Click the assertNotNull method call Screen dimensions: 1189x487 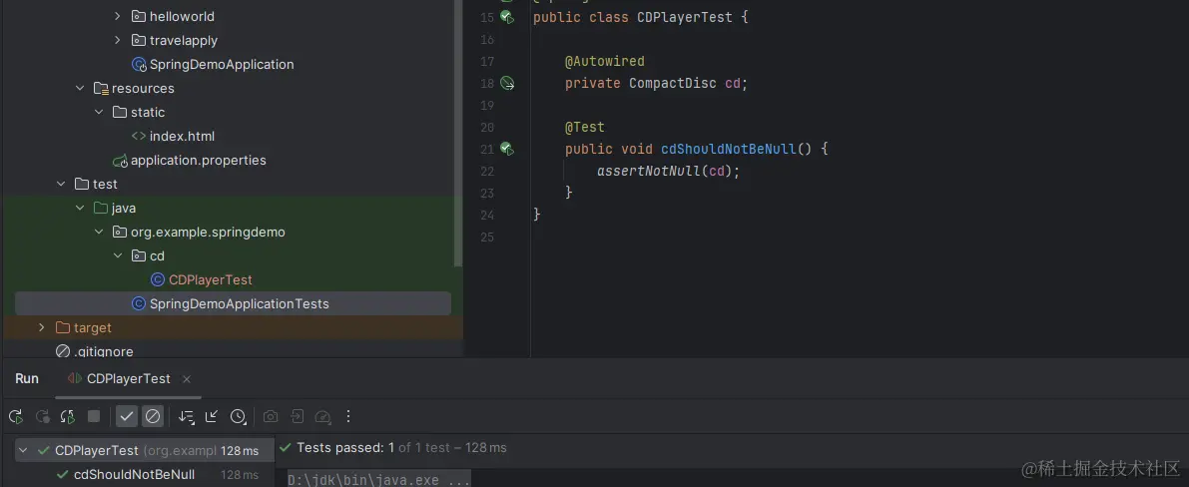coord(649,172)
